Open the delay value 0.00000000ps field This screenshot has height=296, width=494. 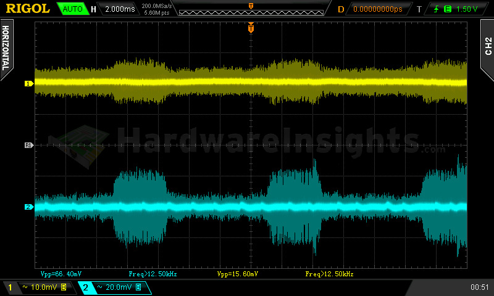[x=378, y=9]
